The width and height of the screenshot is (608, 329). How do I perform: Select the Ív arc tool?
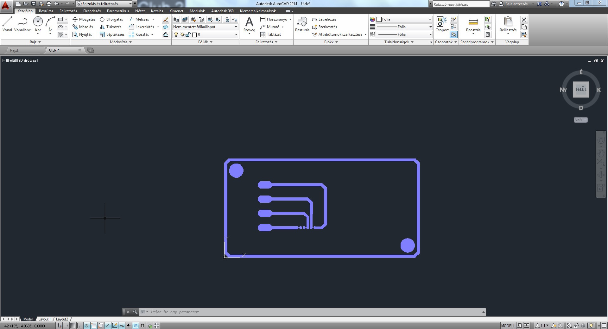pos(50,24)
